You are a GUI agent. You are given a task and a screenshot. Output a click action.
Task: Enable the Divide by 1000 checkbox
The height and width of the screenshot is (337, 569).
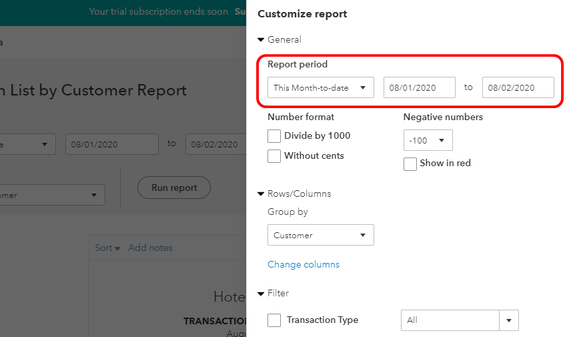click(x=274, y=136)
